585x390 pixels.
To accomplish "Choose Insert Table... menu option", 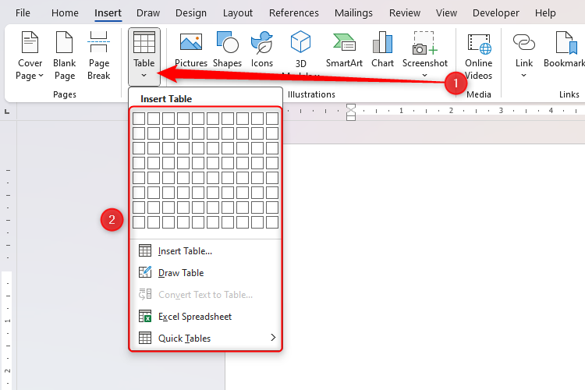I will [185, 251].
